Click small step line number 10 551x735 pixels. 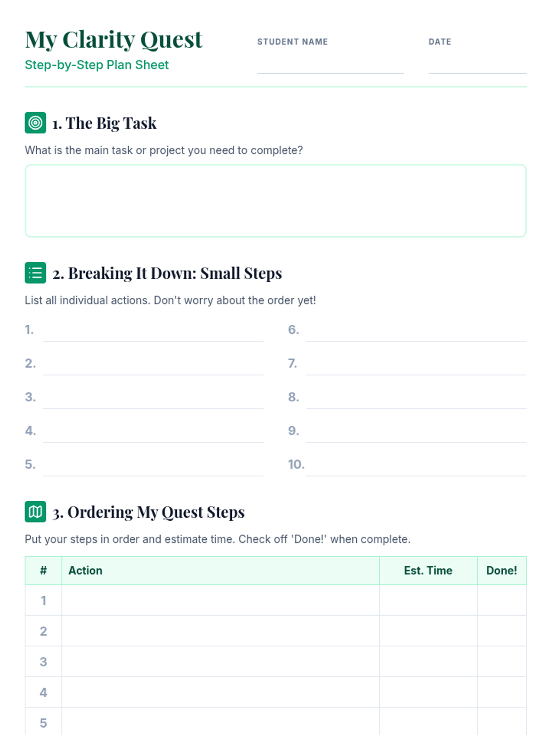416,466
